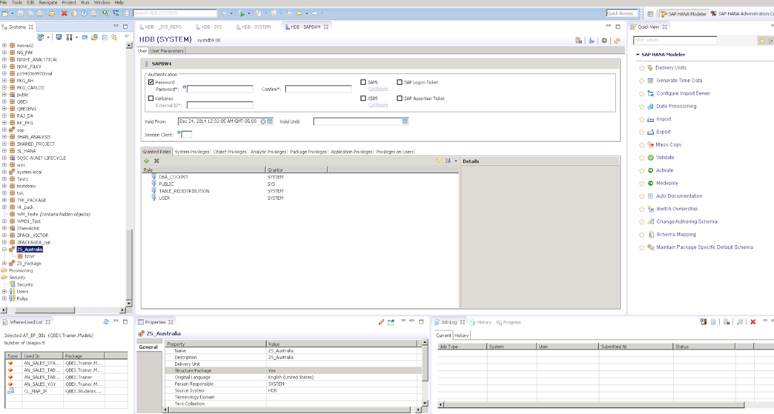The height and width of the screenshot is (414, 774).
Task: Open the Navigate menu
Action: [48, 3]
